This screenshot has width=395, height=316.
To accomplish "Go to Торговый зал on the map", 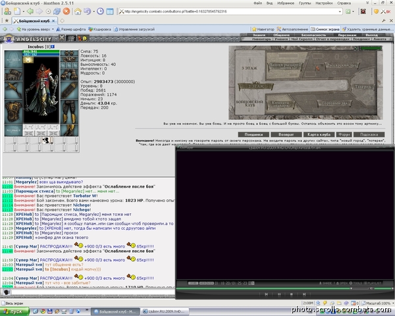I will click(x=334, y=103).
